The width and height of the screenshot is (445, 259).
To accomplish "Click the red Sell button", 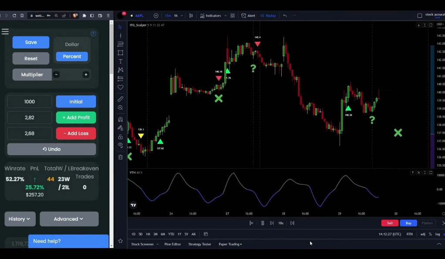I will [x=390, y=223].
